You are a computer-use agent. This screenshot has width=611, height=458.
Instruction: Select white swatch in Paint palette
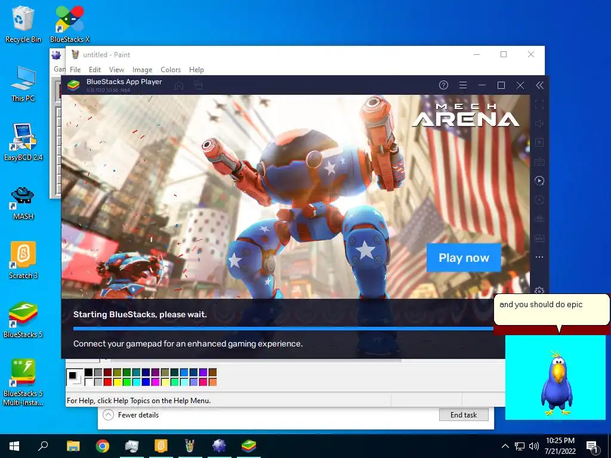pos(88,382)
